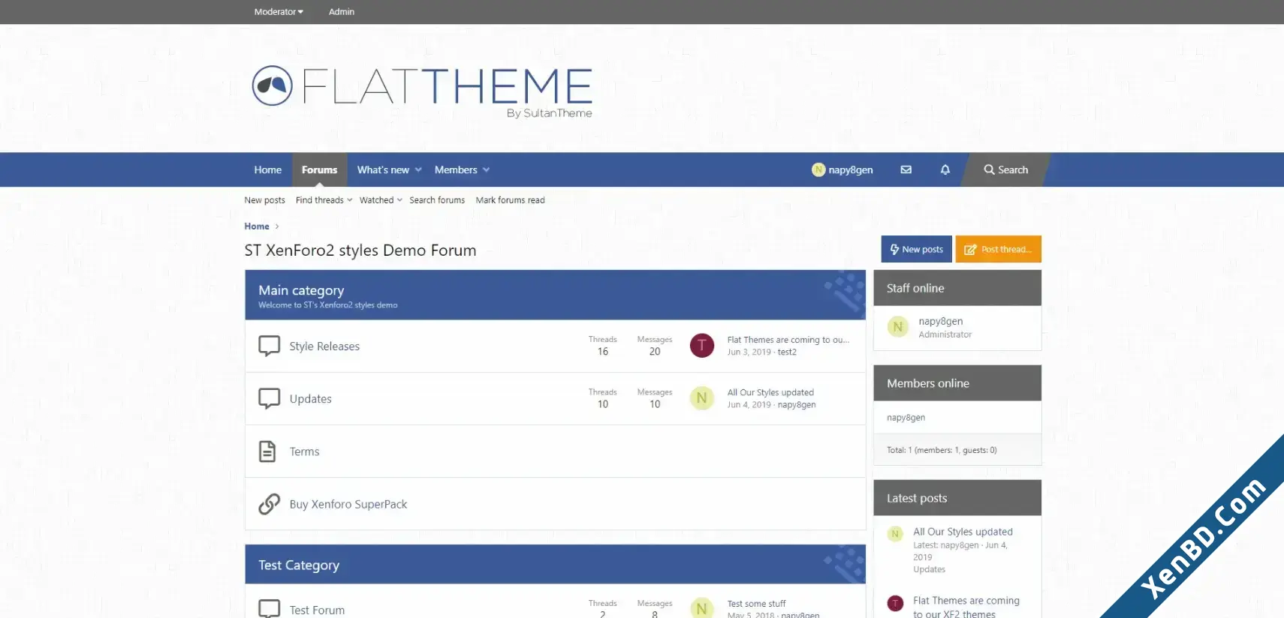Click napy8gen under Members online
Image resolution: width=1284 pixels, height=618 pixels.
pyautogui.click(x=906, y=418)
